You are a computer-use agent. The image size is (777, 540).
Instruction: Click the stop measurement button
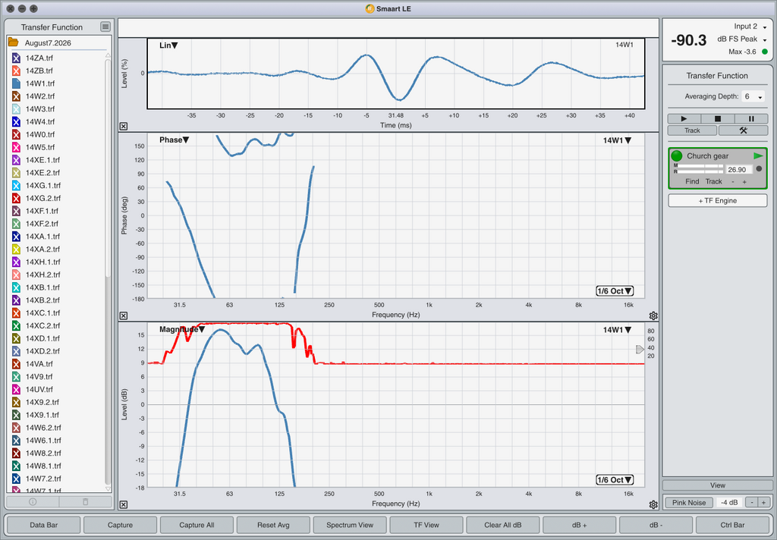(x=718, y=119)
